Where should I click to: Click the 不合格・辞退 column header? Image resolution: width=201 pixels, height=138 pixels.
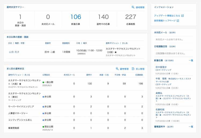click(x=120, y=75)
